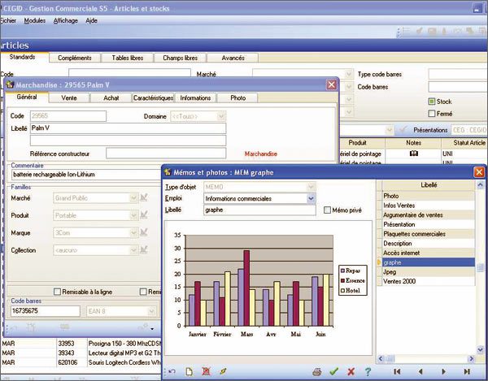Create new memo with blank page icon
The height and width of the screenshot is (381, 488).
pyautogui.click(x=186, y=371)
